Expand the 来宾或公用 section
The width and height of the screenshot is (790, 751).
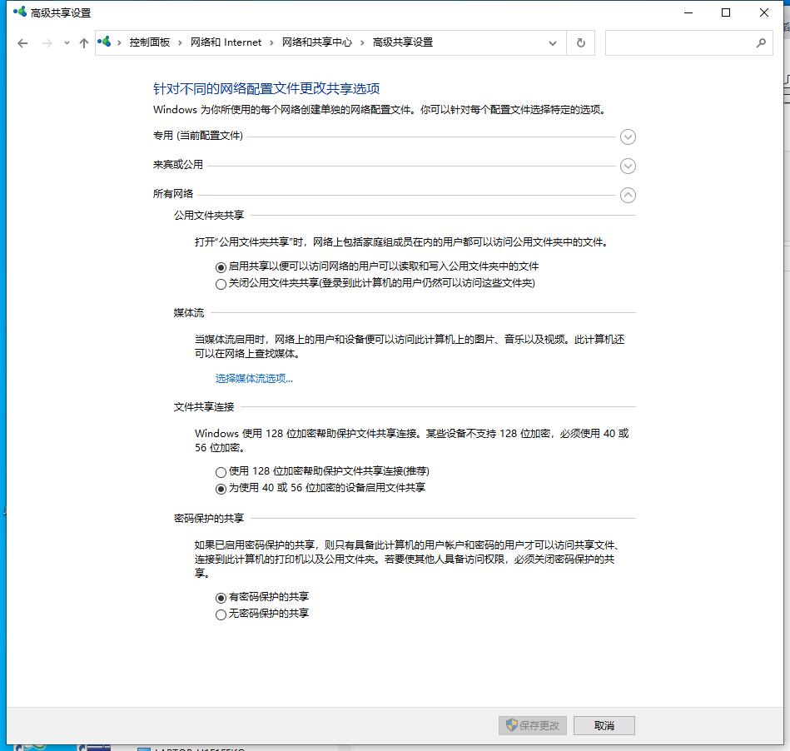click(x=629, y=166)
